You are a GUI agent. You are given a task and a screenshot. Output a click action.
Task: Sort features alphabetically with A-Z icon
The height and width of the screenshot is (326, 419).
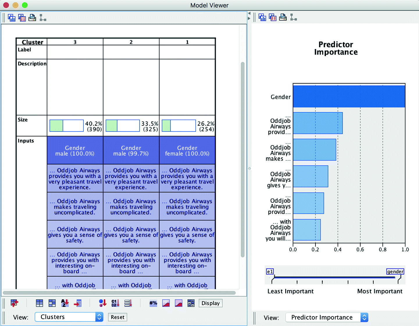tap(65, 303)
